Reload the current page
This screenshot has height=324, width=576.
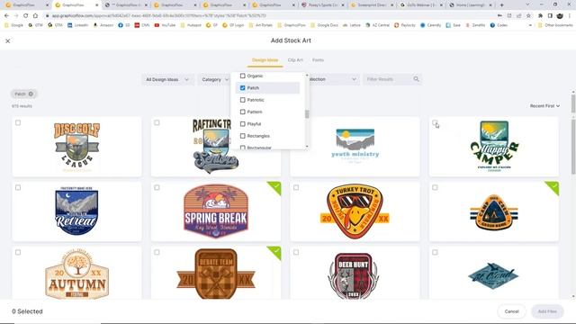(26, 16)
